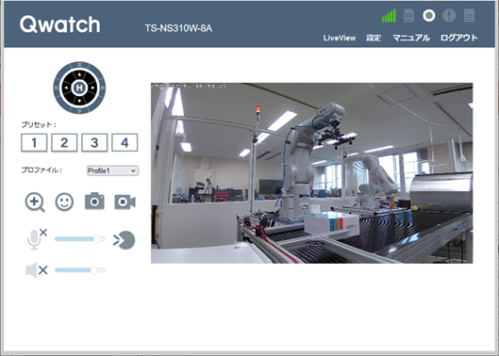Image resolution: width=499 pixels, height=356 pixels.
Task: Click the Home button in the pan-tilt dial
Action: click(79, 88)
